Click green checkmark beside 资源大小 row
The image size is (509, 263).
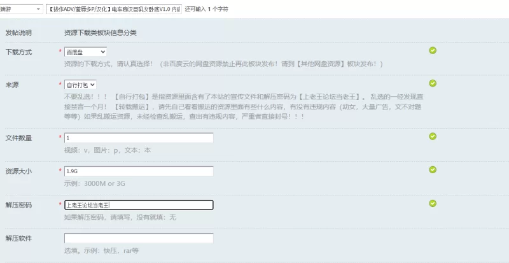pyautogui.click(x=433, y=169)
